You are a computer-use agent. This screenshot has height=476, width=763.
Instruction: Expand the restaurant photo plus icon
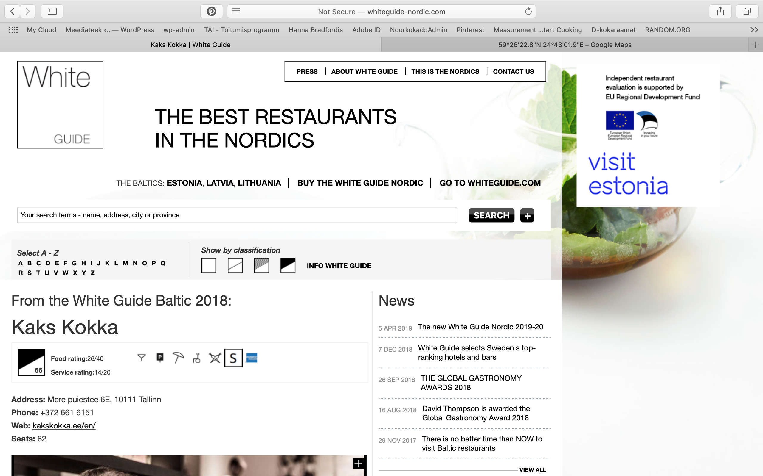pyautogui.click(x=358, y=464)
